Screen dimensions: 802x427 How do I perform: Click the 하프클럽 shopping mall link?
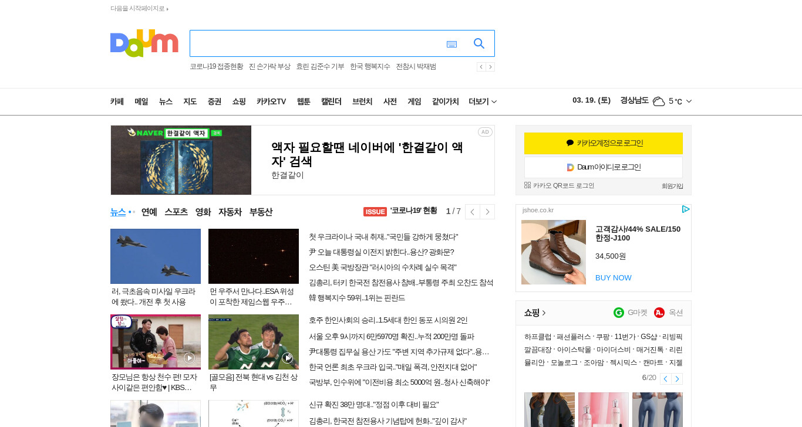(x=538, y=337)
